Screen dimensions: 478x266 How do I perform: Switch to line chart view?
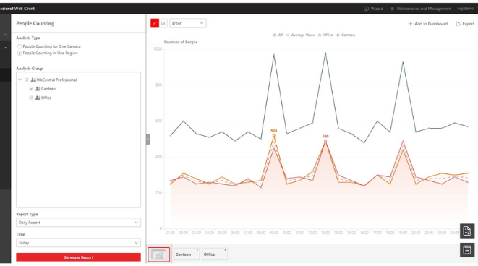tap(155, 23)
